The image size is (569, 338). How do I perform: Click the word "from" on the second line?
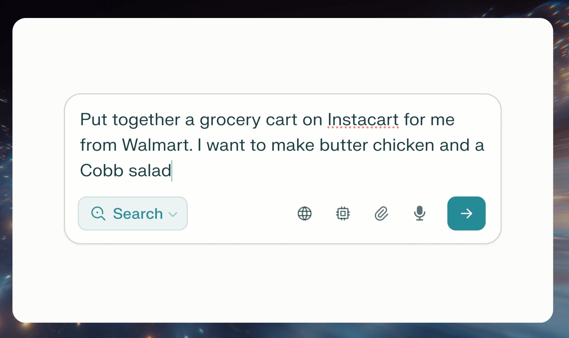tap(98, 145)
